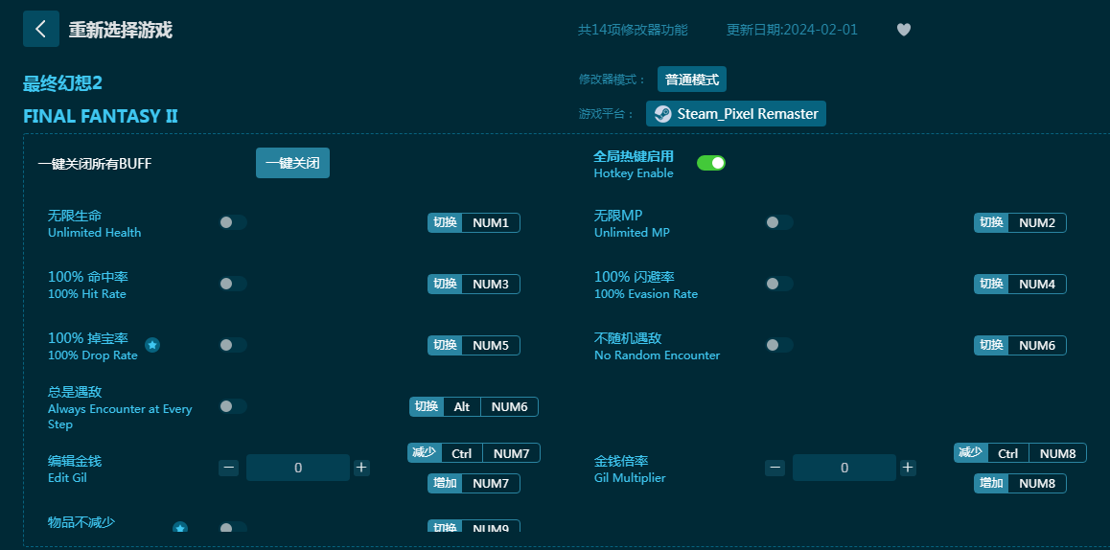Click the Steam platform icon
The width and height of the screenshot is (1110, 550).
click(x=662, y=114)
